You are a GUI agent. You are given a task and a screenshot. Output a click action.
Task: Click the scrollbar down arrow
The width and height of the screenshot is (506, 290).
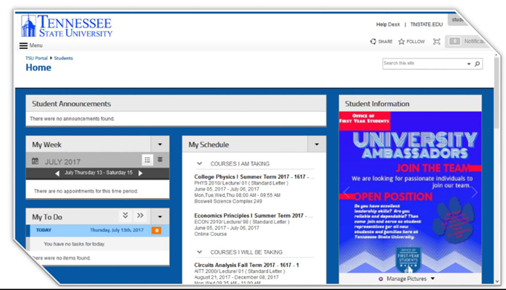[497, 281]
